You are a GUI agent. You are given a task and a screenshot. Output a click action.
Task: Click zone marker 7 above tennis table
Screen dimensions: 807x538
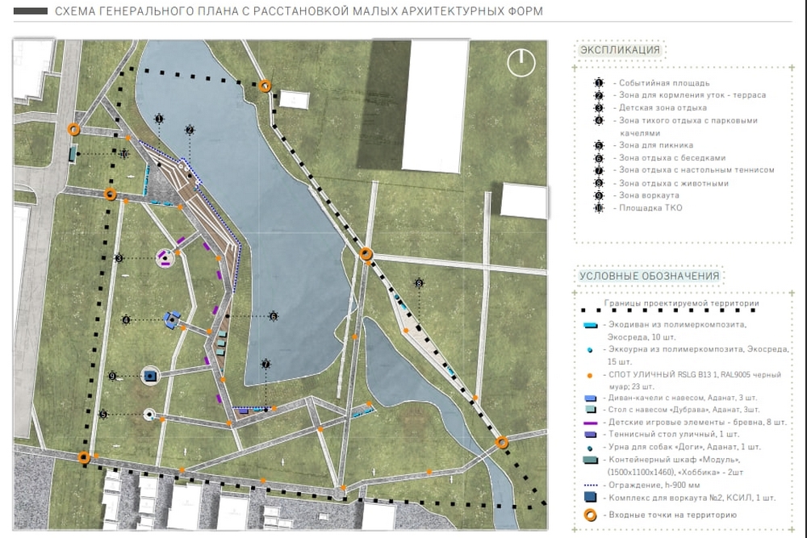(x=266, y=365)
